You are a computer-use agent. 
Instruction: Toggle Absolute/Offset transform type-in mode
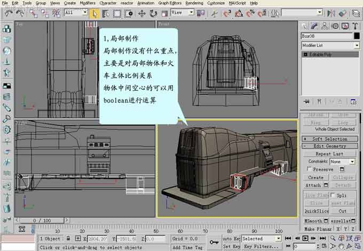(78, 238)
